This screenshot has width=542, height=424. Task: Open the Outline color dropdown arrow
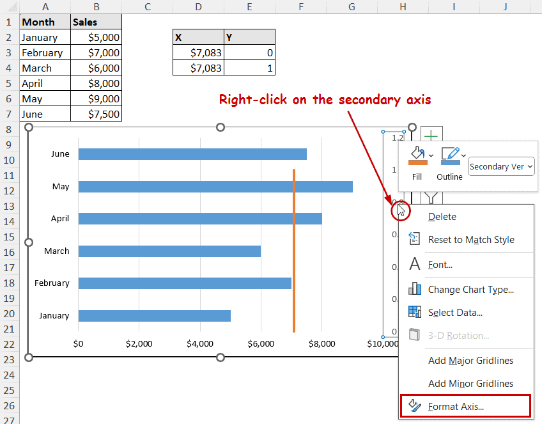(463, 155)
